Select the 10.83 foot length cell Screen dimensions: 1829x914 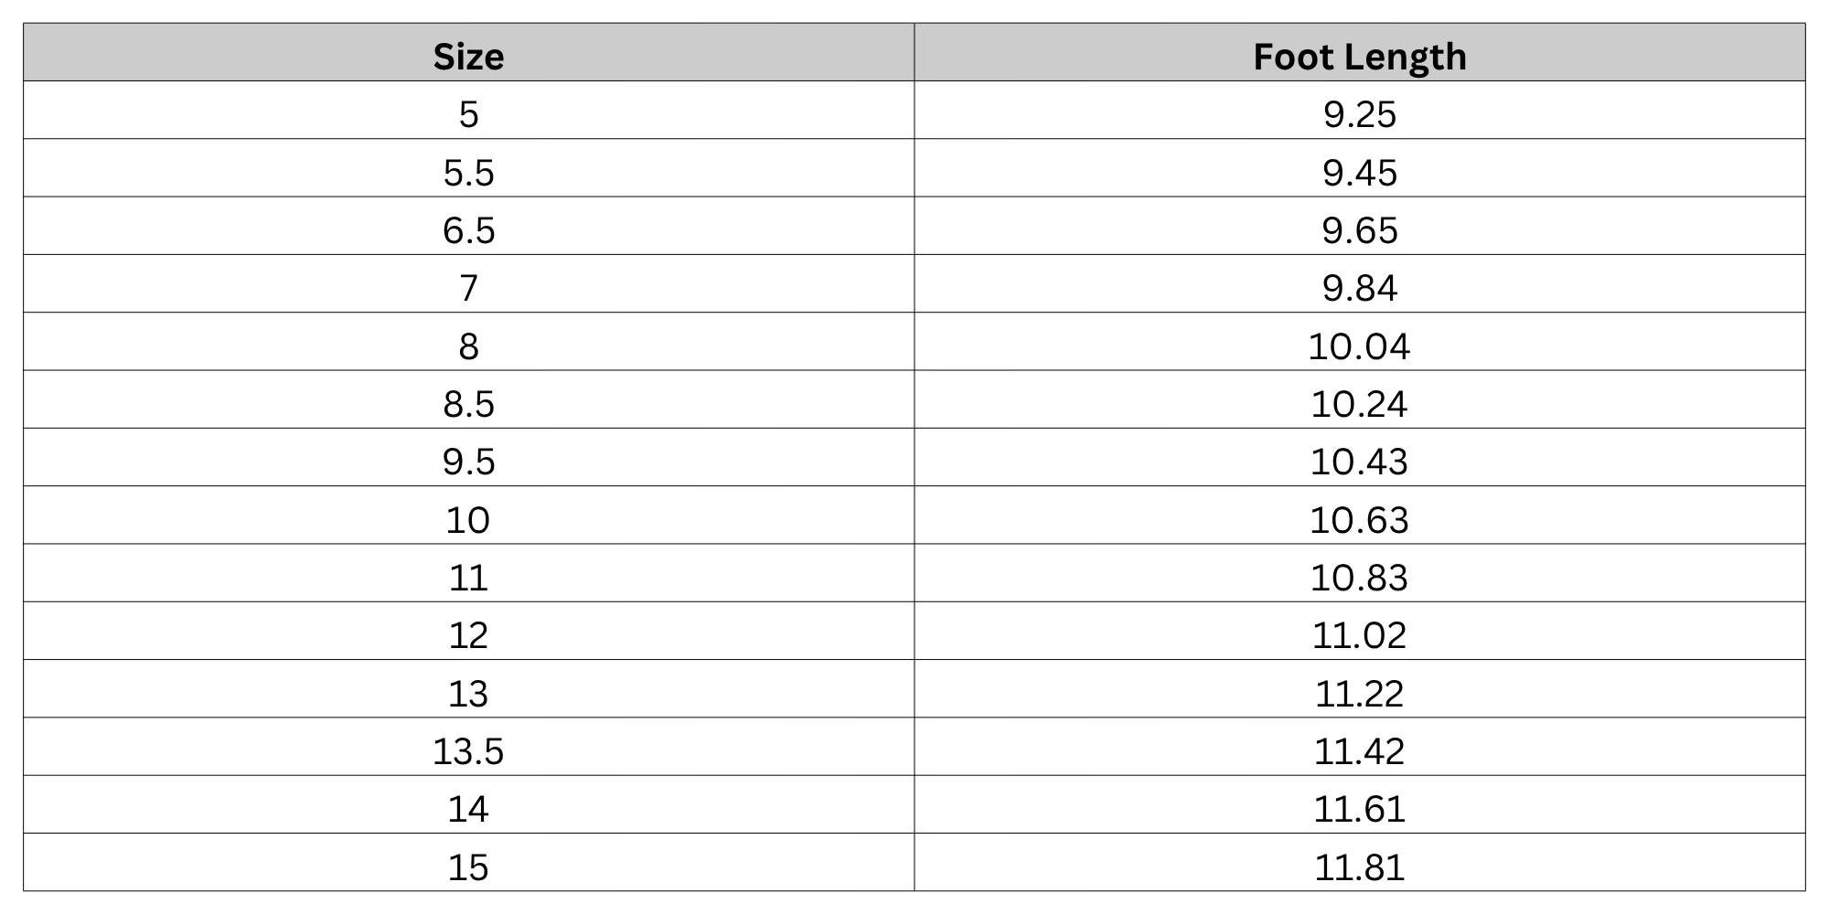pyautogui.click(x=1360, y=573)
